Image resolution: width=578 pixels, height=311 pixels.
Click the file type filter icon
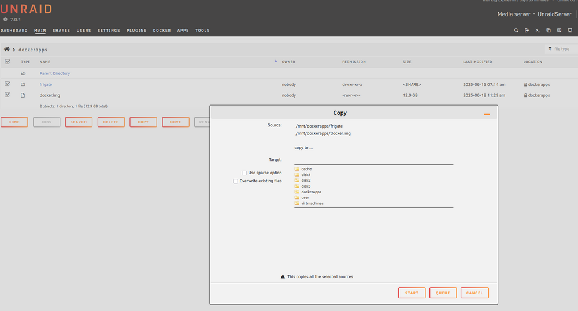[550, 49]
